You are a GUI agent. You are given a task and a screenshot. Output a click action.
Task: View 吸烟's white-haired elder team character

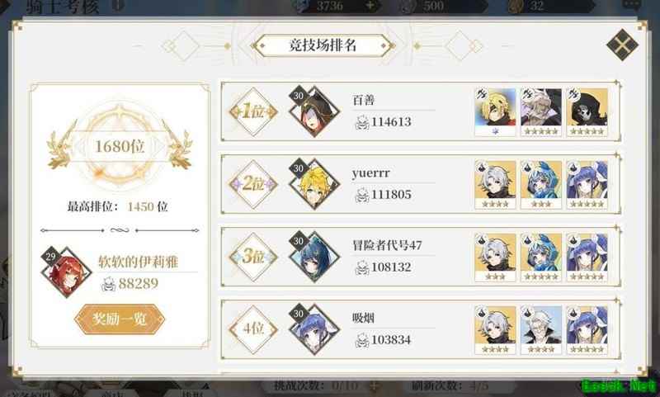pos(541,329)
